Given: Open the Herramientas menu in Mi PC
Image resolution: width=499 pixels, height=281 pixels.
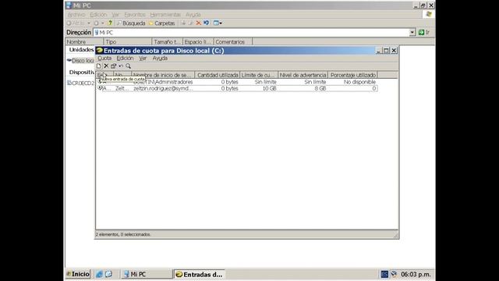Looking at the screenshot, I should [165, 15].
